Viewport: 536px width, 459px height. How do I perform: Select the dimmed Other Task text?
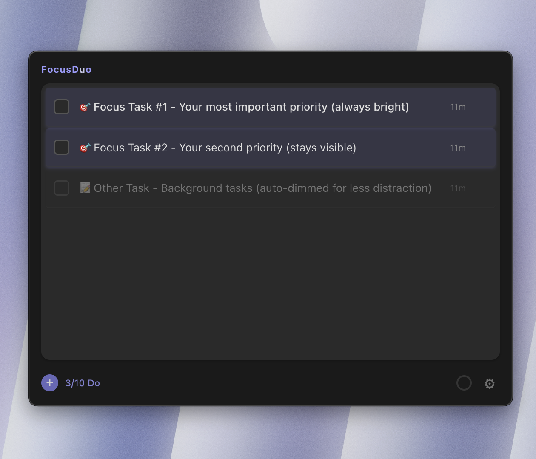262,188
